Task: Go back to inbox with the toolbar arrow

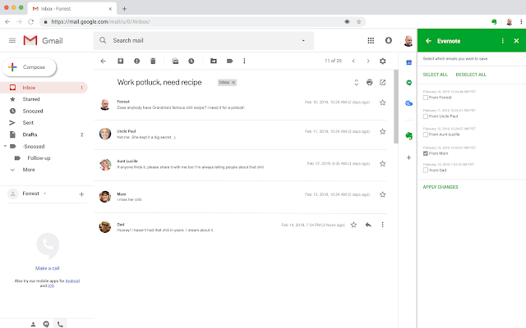Action: (103, 61)
